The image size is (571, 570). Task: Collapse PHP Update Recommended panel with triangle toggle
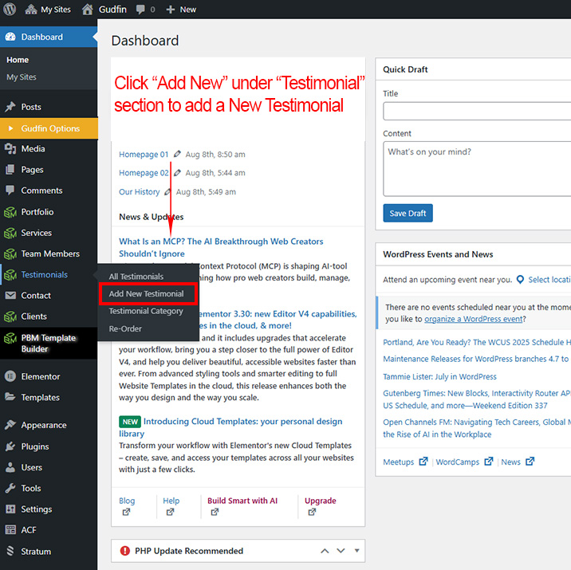[357, 551]
